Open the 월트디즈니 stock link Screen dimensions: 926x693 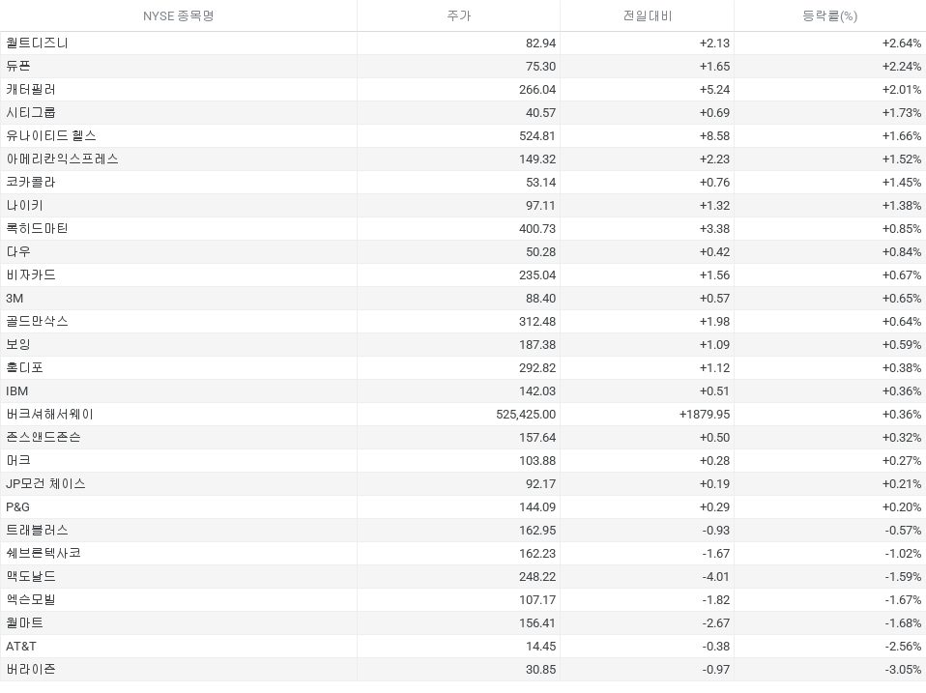tap(38, 43)
